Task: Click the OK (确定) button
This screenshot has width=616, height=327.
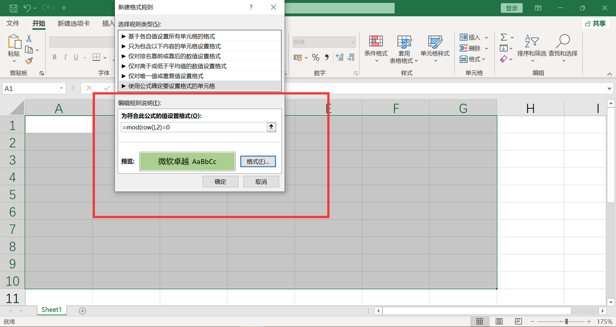Action: click(x=220, y=181)
